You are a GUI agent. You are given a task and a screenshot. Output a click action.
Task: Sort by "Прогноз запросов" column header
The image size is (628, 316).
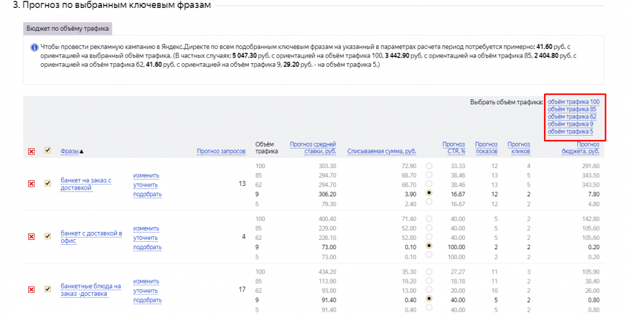pyautogui.click(x=221, y=152)
